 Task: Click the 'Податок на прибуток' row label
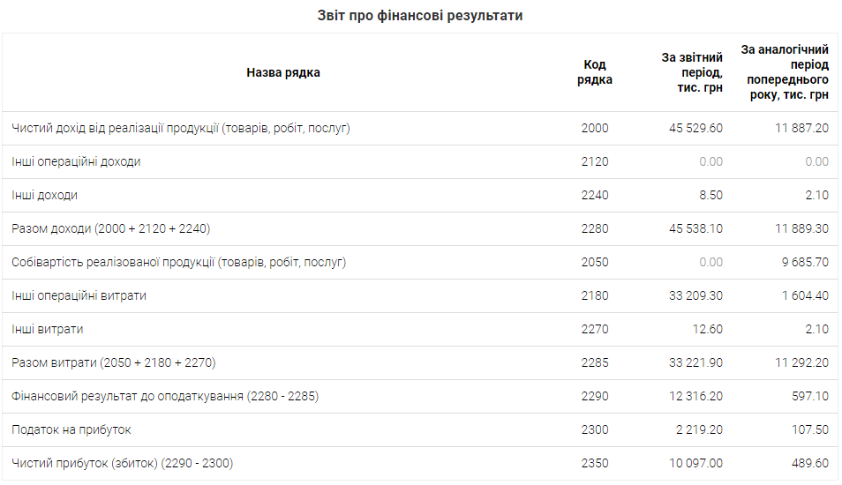[71, 429]
